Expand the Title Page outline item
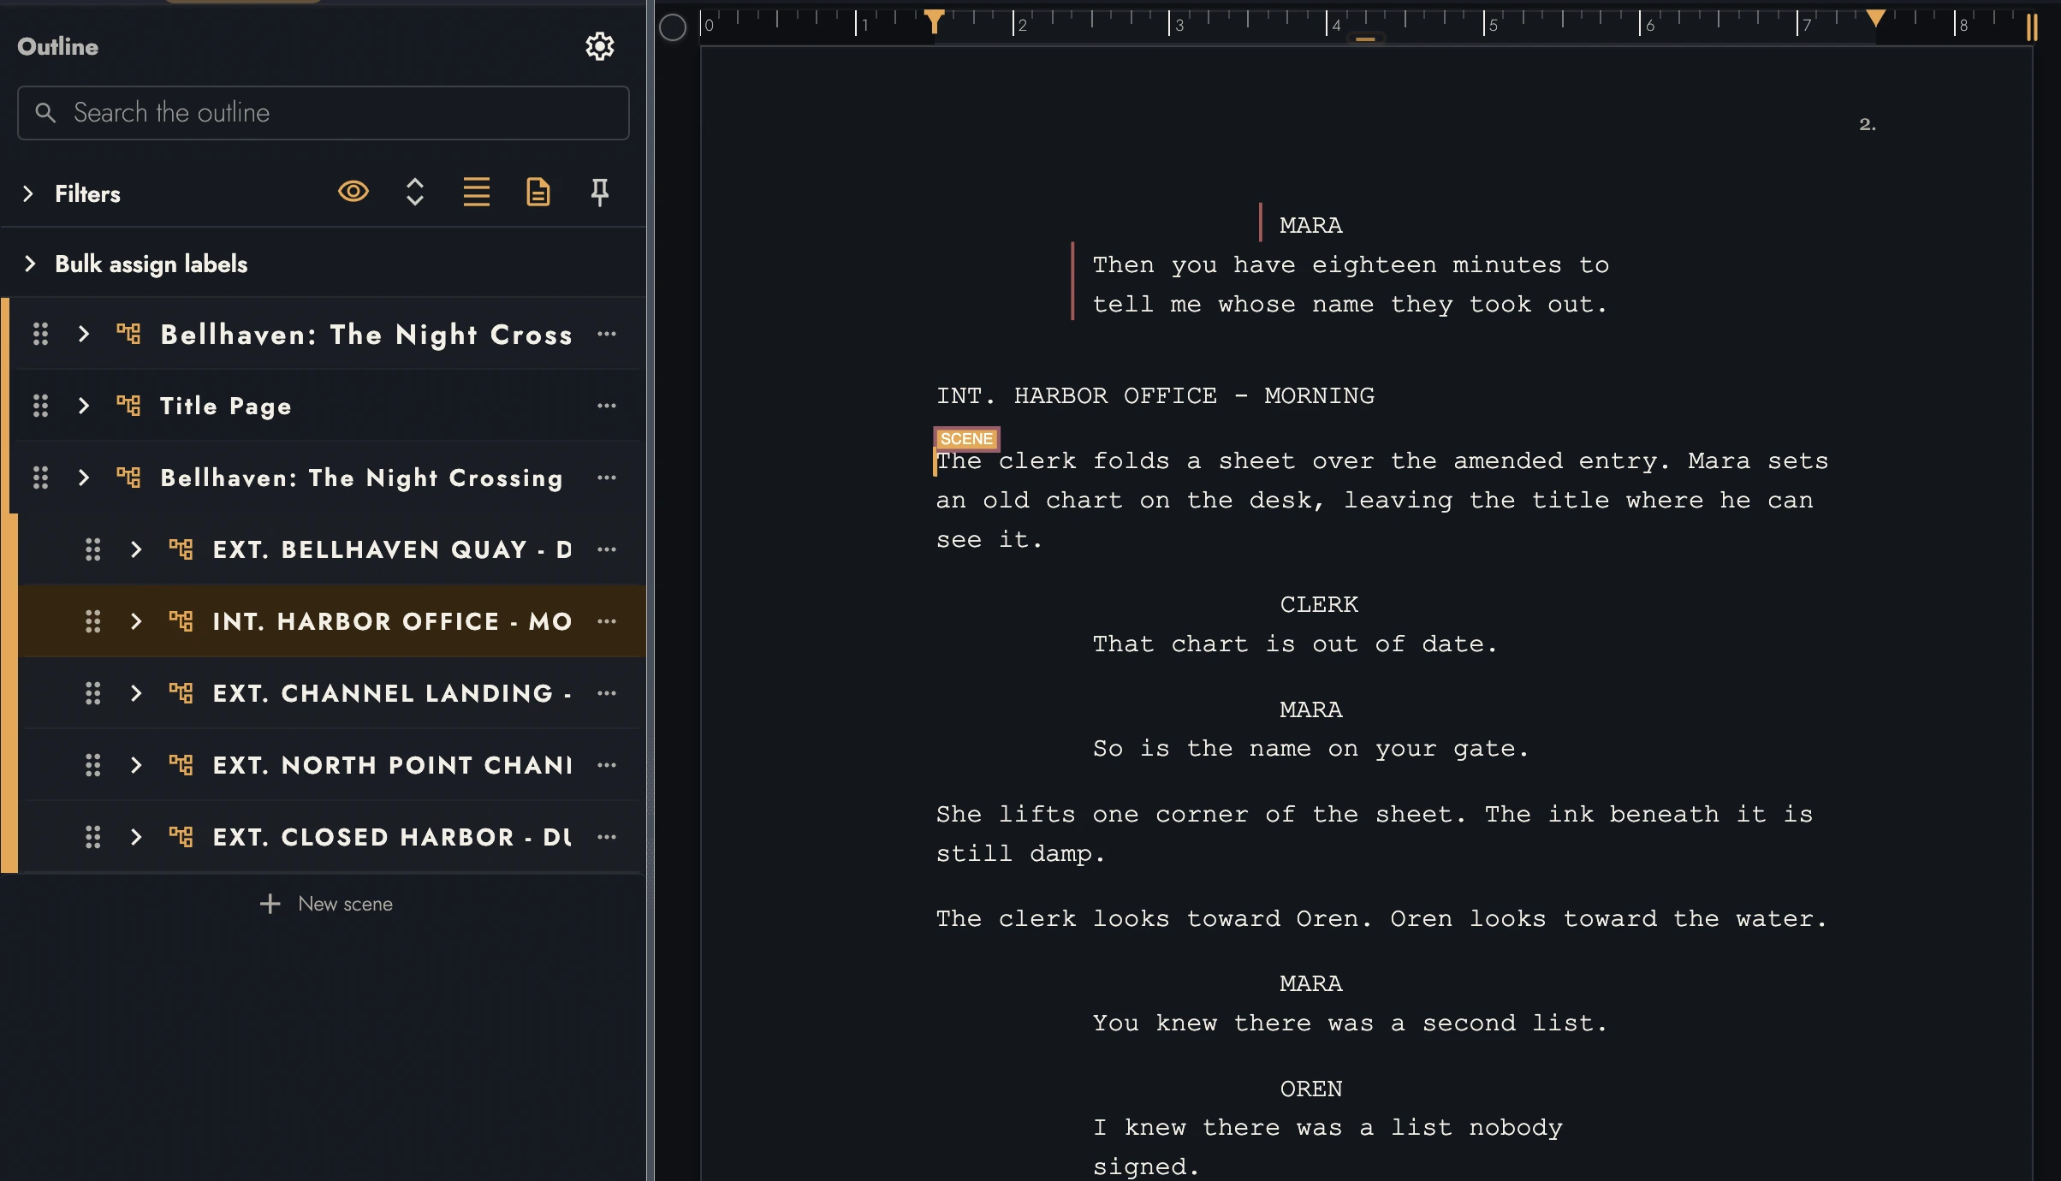Image resolution: width=2061 pixels, height=1181 pixels. point(83,406)
